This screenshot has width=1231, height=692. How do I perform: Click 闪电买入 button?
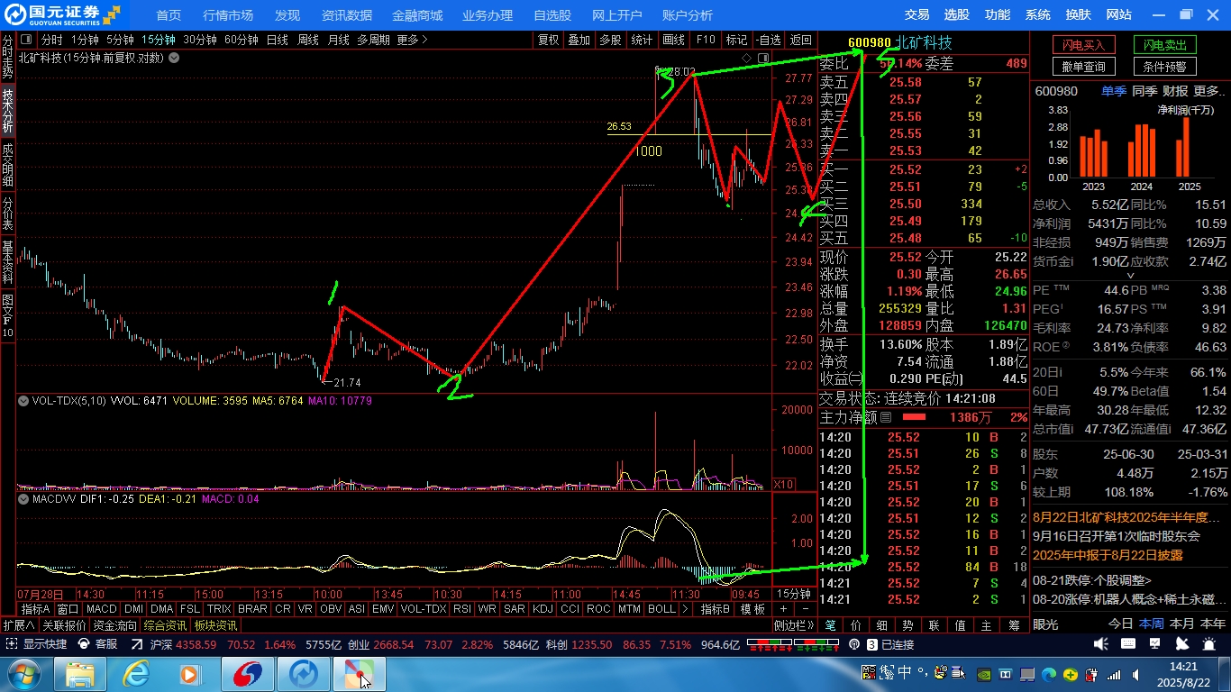1084,45
